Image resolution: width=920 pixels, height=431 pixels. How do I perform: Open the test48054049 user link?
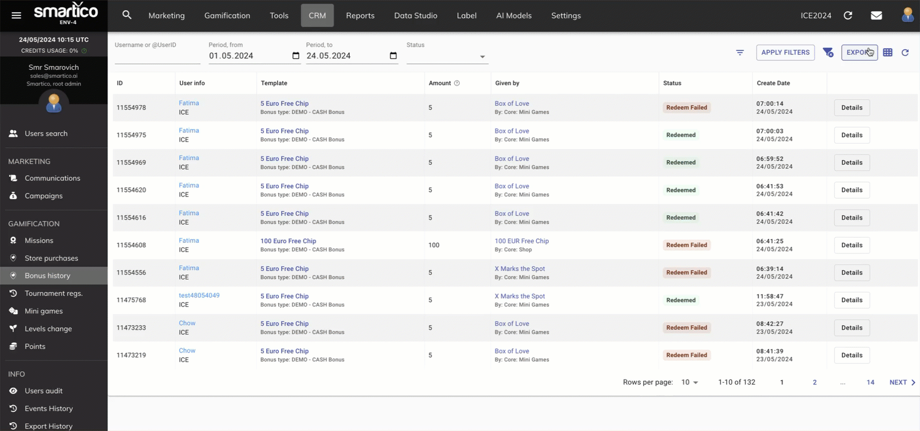point(199,296)
